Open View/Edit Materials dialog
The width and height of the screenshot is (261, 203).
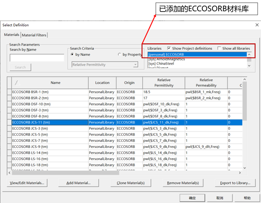tap(27, 183)
